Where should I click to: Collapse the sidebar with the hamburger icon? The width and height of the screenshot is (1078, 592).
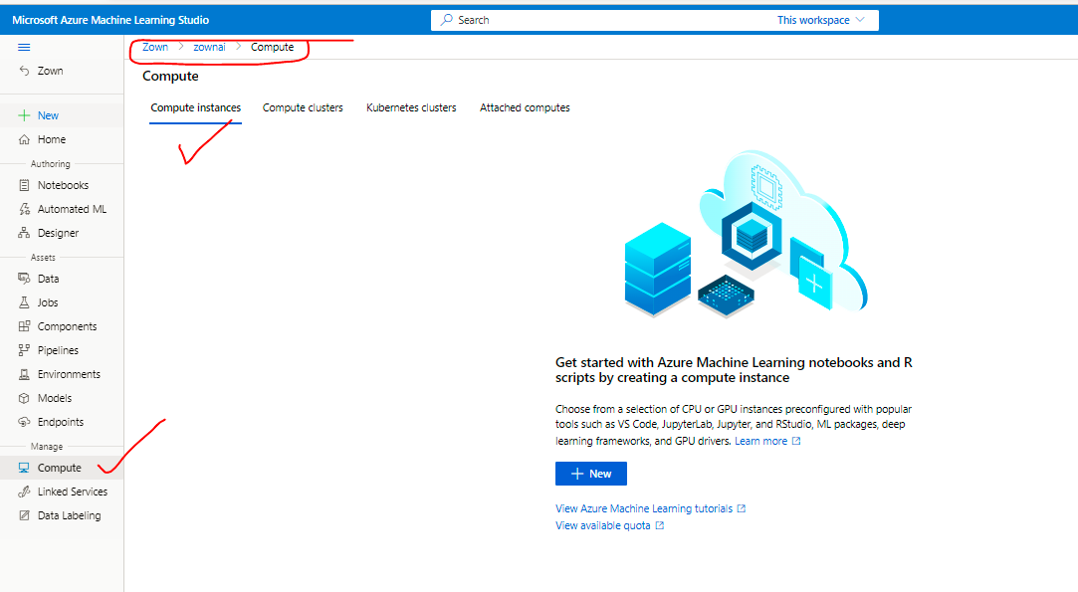coord(24,48)
